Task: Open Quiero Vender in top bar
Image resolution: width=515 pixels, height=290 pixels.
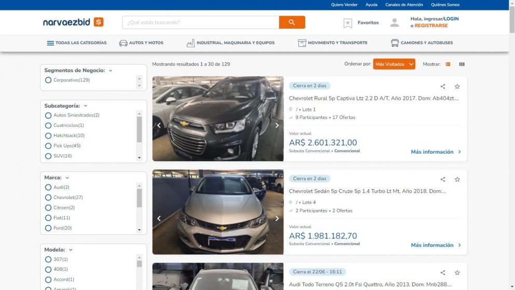Action: (344, 5)
